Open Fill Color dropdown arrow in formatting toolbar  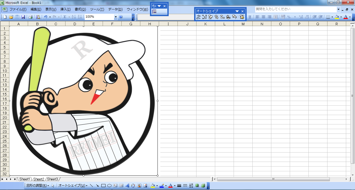pyautogui.click(x=341, y=17)
